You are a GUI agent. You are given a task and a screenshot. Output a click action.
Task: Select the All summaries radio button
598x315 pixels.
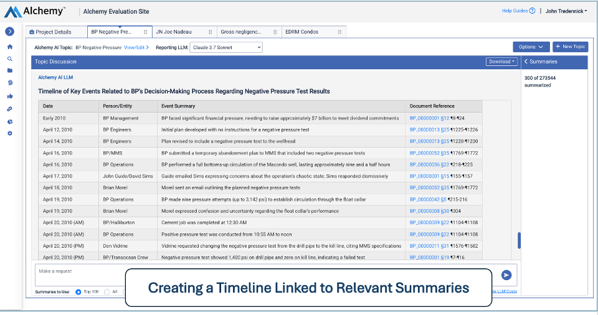[107, 292]
